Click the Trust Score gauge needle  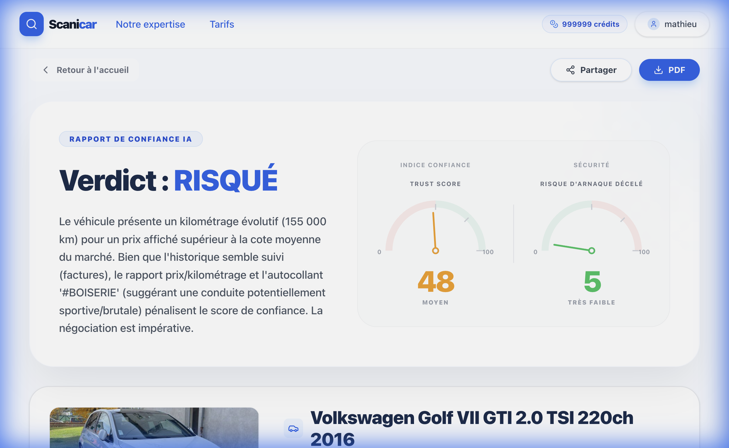point(434,231)
